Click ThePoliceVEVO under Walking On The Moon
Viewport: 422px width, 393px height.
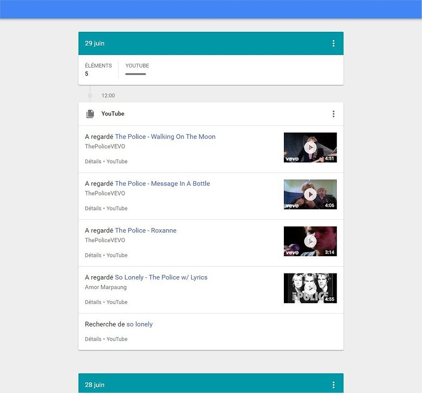click(105, 146)
